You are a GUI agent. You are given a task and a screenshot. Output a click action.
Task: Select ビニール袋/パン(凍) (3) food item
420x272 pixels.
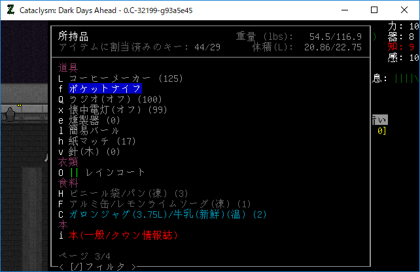coord(129,194)
